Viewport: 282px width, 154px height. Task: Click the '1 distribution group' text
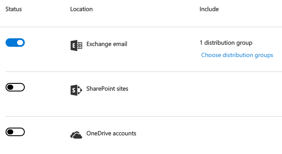click(226, 43)
